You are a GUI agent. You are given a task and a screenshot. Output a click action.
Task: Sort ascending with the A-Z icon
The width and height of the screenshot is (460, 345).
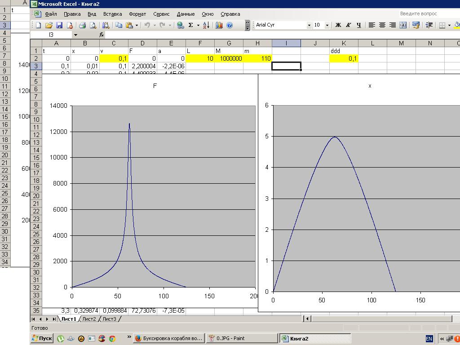(206, 25)
